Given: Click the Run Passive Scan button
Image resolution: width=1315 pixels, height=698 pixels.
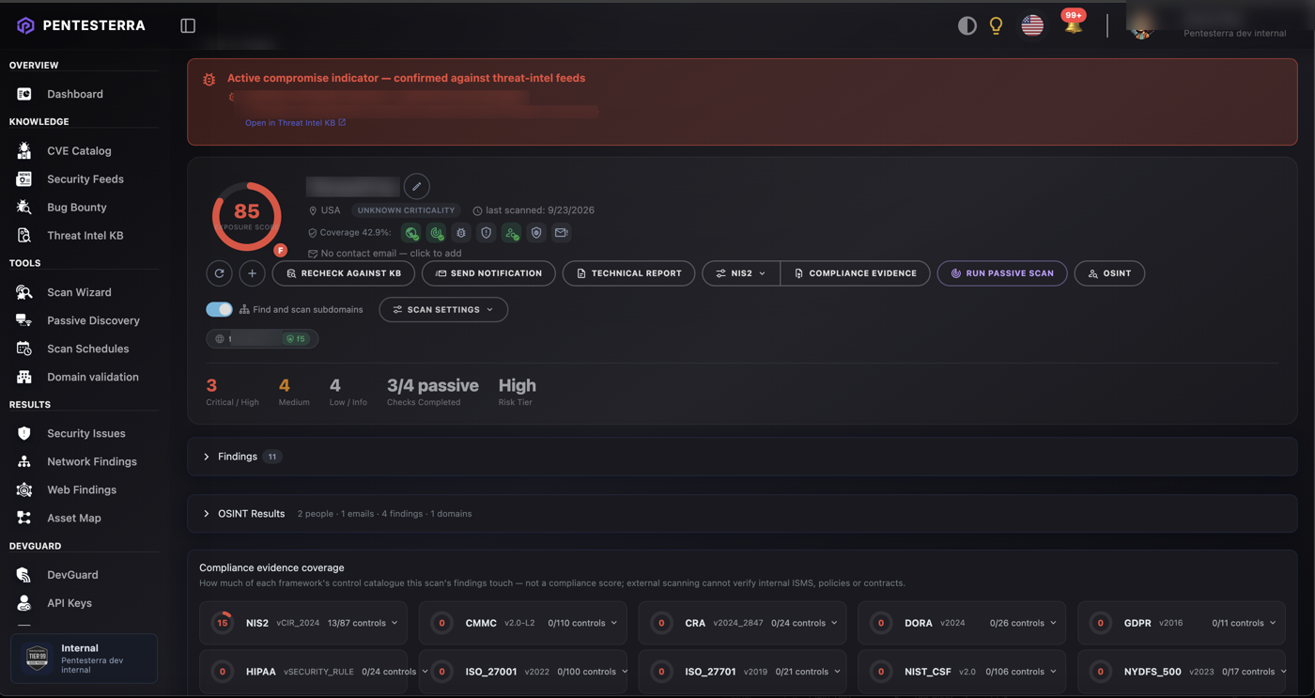Looking at the screenshot, I should tap(1002, 273).
